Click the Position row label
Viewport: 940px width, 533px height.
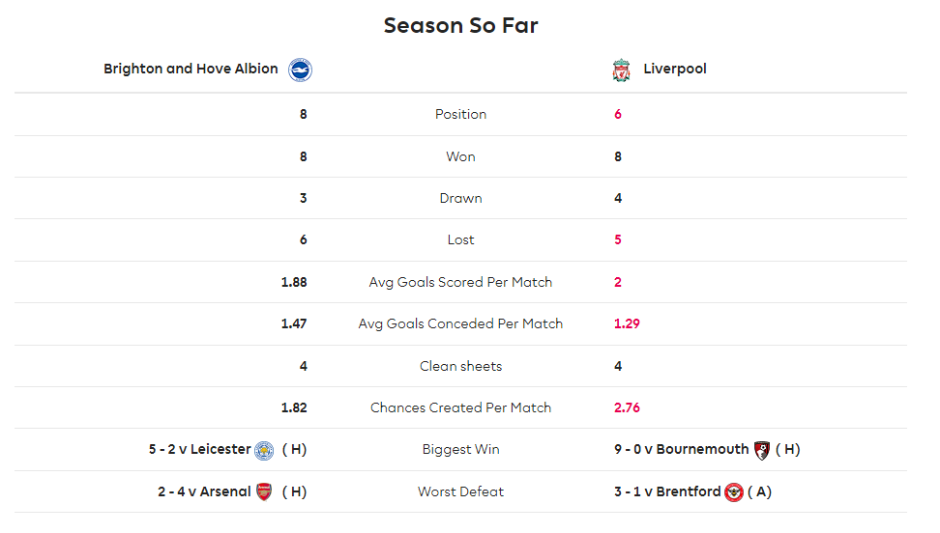tap(460, 114)
